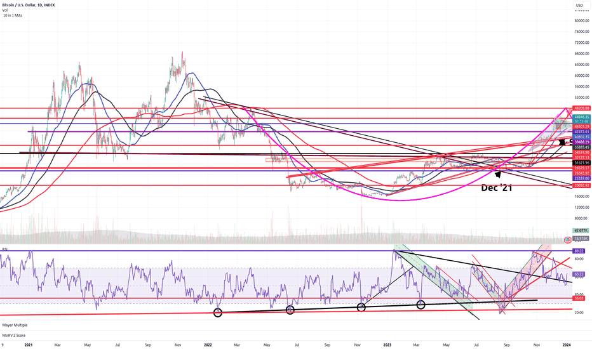Screen dimensions: 592x349
Task: Click the 42.077K volume label
Action: click(x=581, y=230)
